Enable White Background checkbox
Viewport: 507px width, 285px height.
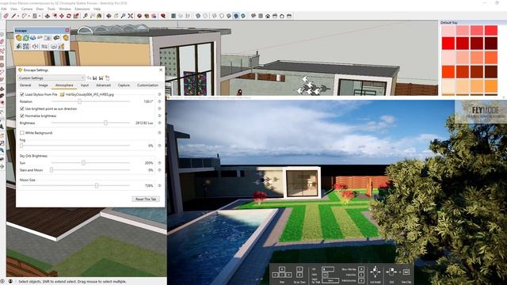coord(22,133)
